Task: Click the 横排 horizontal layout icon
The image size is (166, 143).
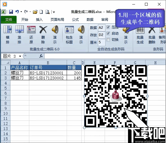Action: [8, 29]
